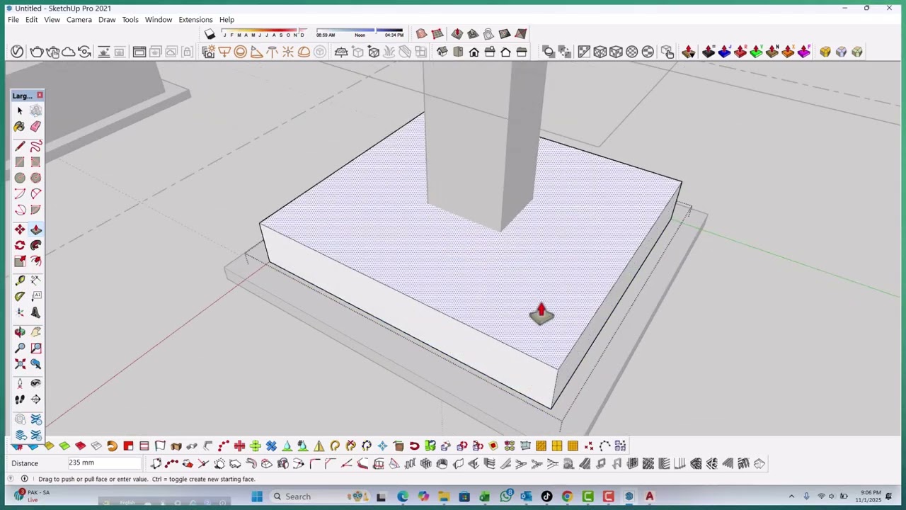
Task: Select the Axes tool
Action: 20,312
